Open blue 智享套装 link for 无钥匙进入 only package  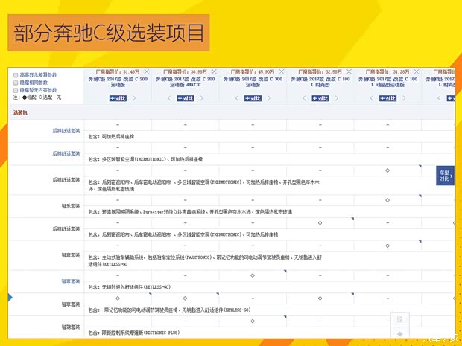tap(71, 281)
